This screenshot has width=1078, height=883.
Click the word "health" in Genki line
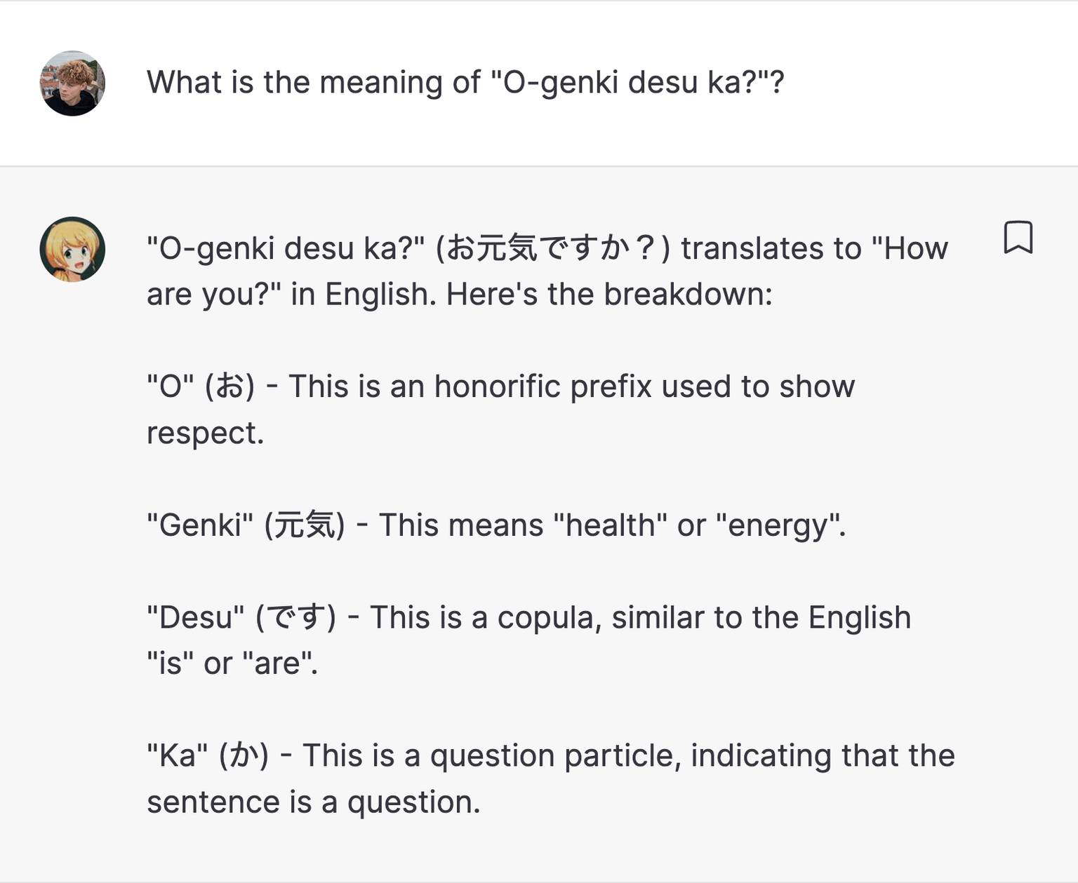pos(610,525)
